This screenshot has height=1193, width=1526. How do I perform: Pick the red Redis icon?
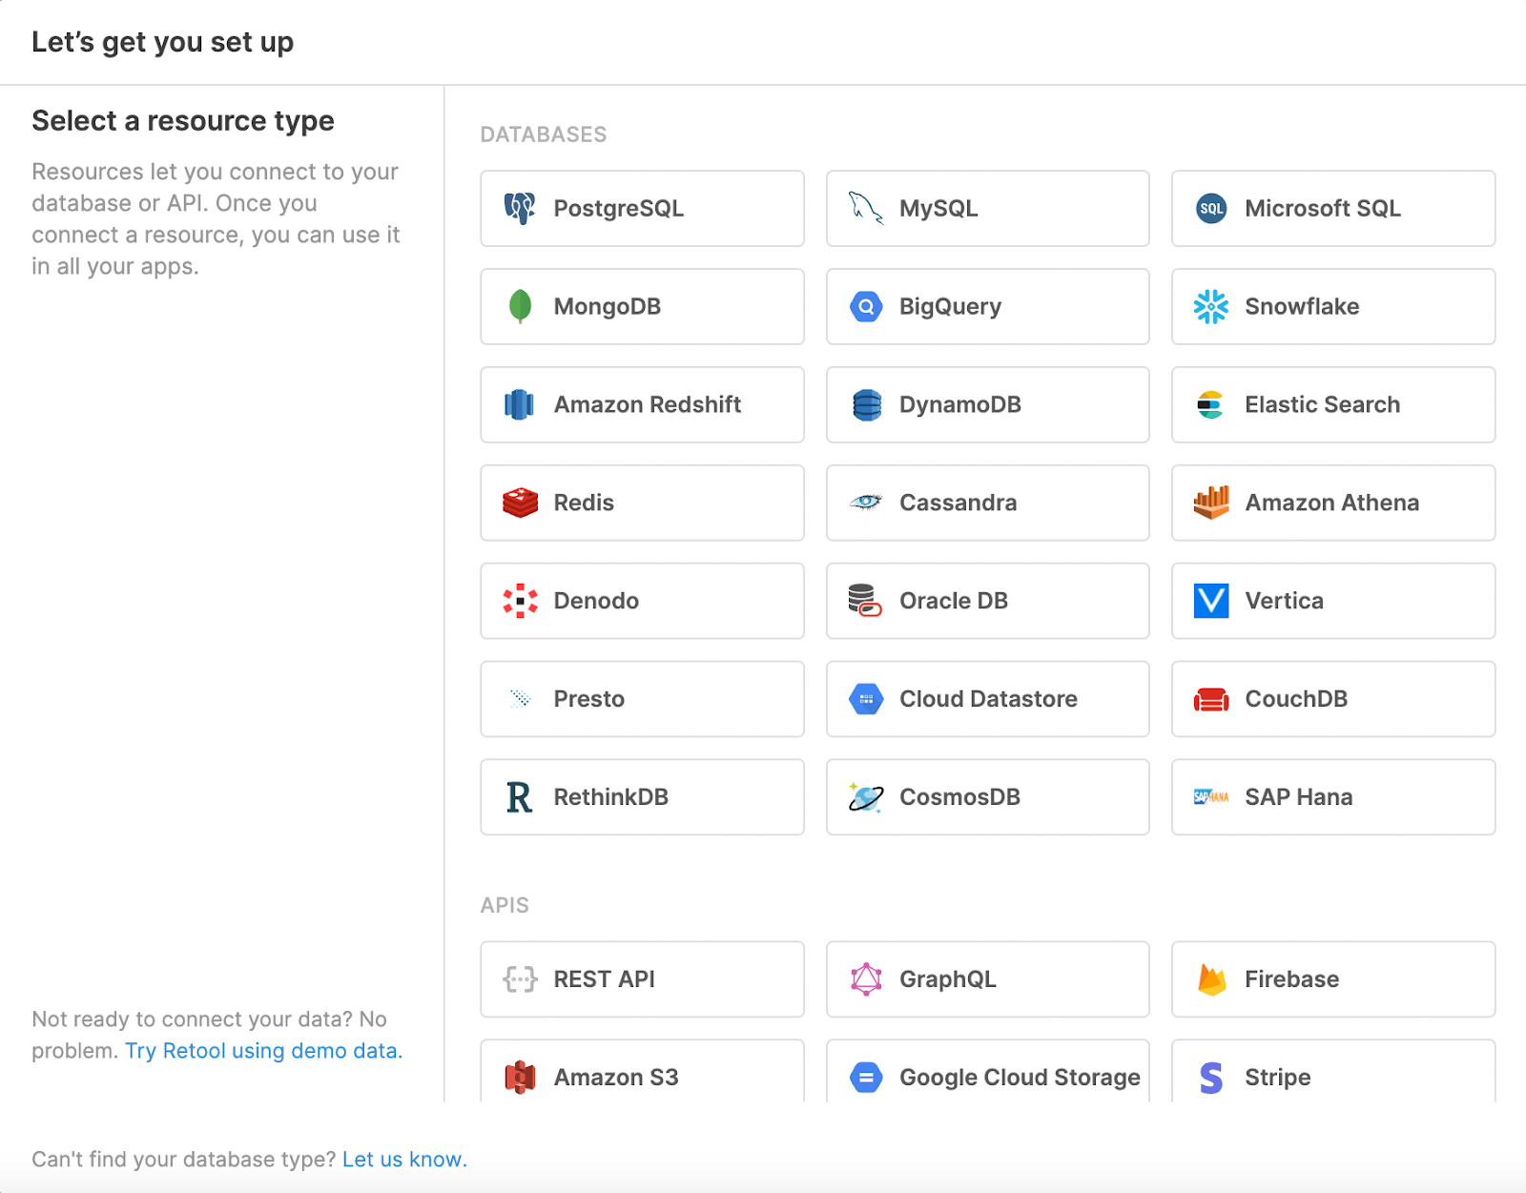pyautogui.click(x=520, y=503)
